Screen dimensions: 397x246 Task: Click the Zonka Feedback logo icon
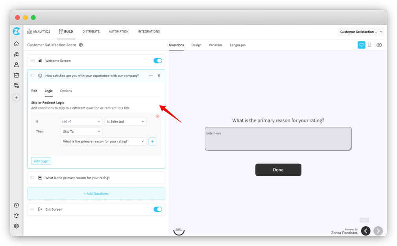16,31
